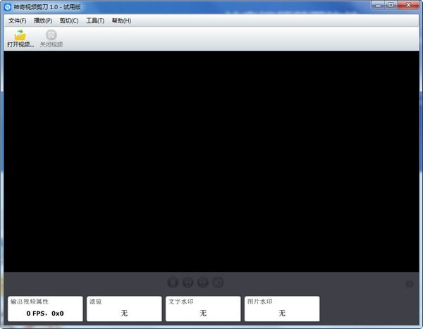
Task: Open the 文件(F) menu
Action: (x=18, y=20)
